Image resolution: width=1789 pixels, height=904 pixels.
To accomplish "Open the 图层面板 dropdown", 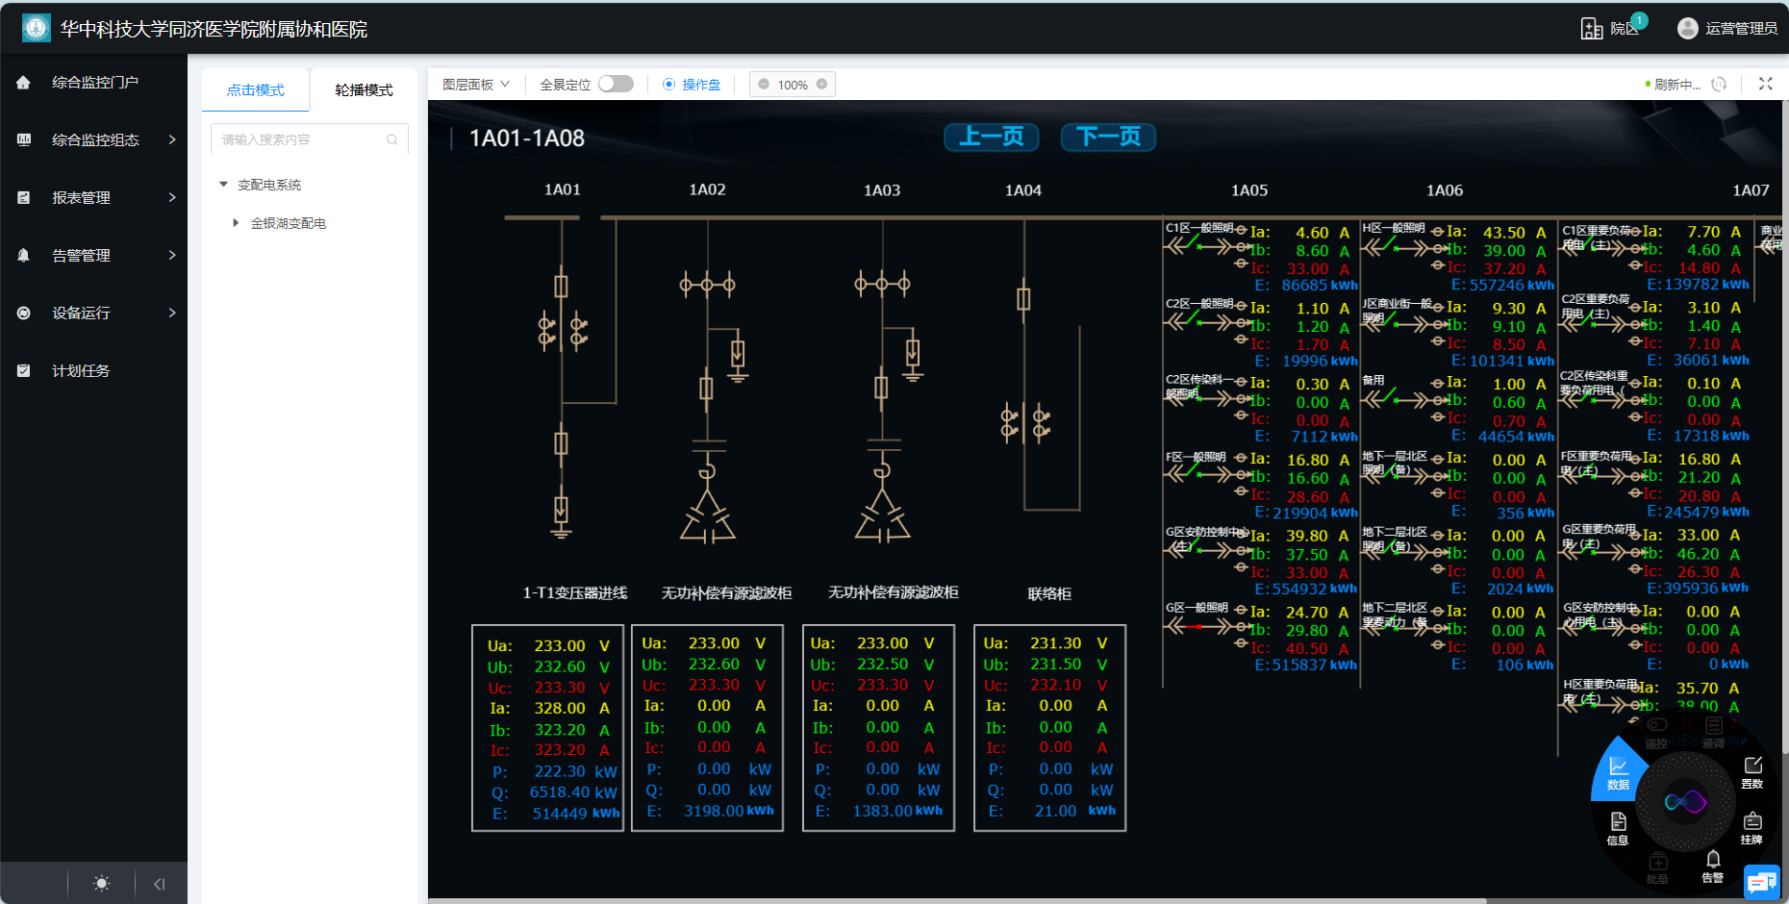I will point(475,85).
